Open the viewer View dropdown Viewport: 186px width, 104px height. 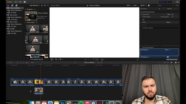click(136, 5)
